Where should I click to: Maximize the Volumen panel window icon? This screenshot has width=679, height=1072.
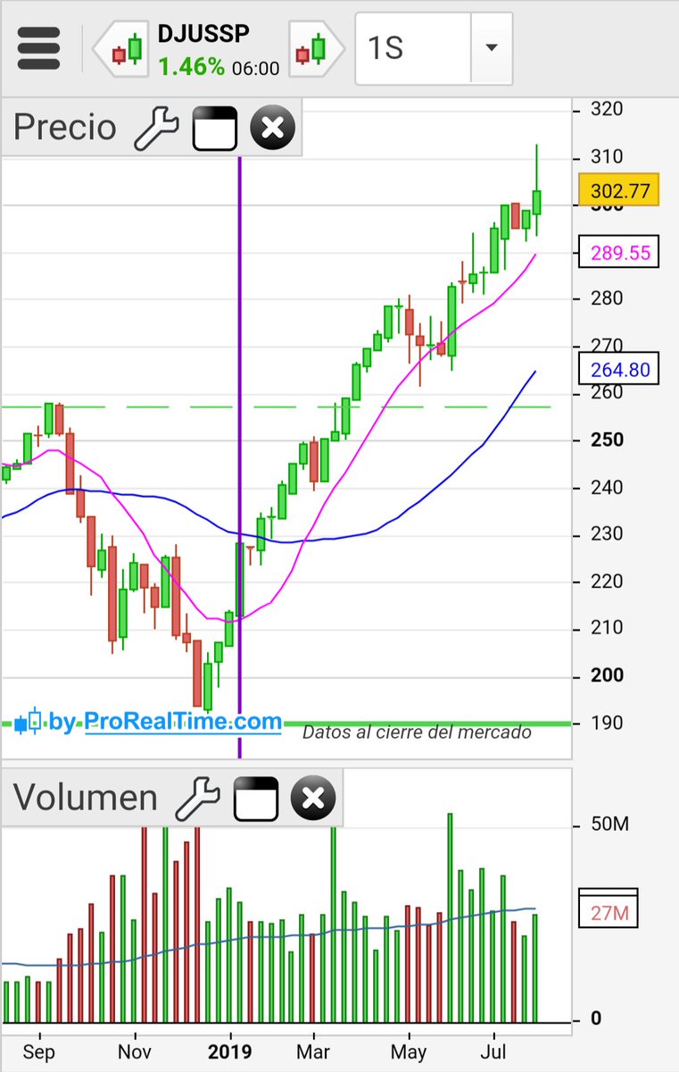256,799
